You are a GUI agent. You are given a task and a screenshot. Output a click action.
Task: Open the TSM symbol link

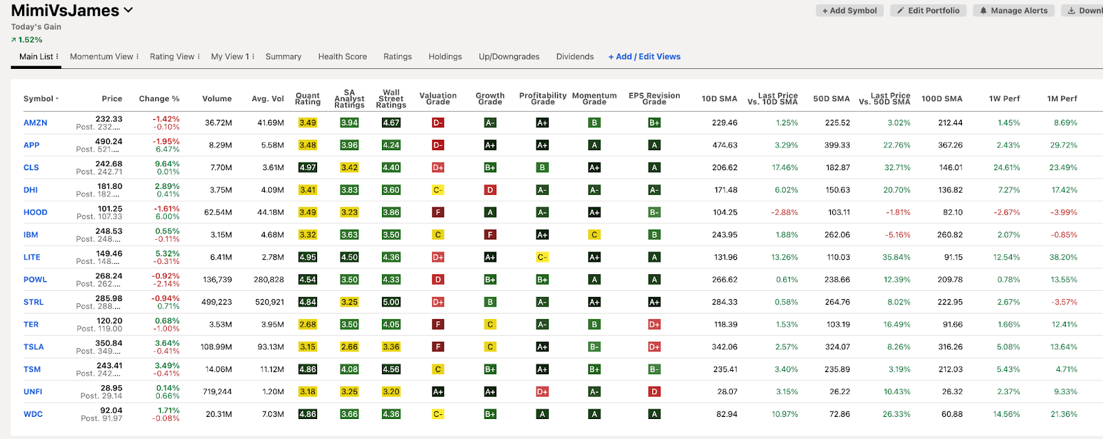tap(32, 369)
